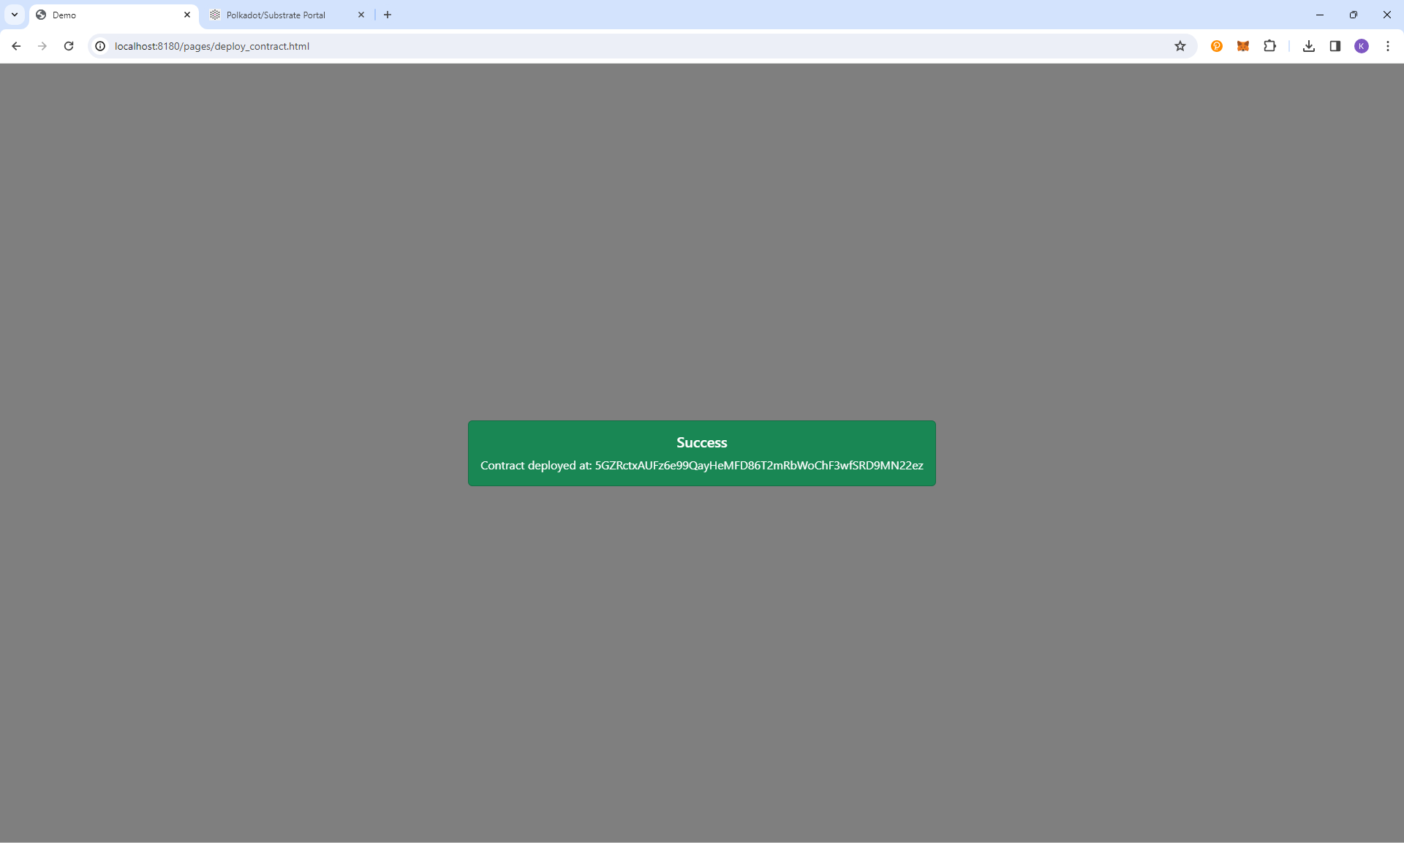Open the purple K profile avatar
Viewport: 1404px width, 843px height.
pyautogui.click(x=1362, y=46)
